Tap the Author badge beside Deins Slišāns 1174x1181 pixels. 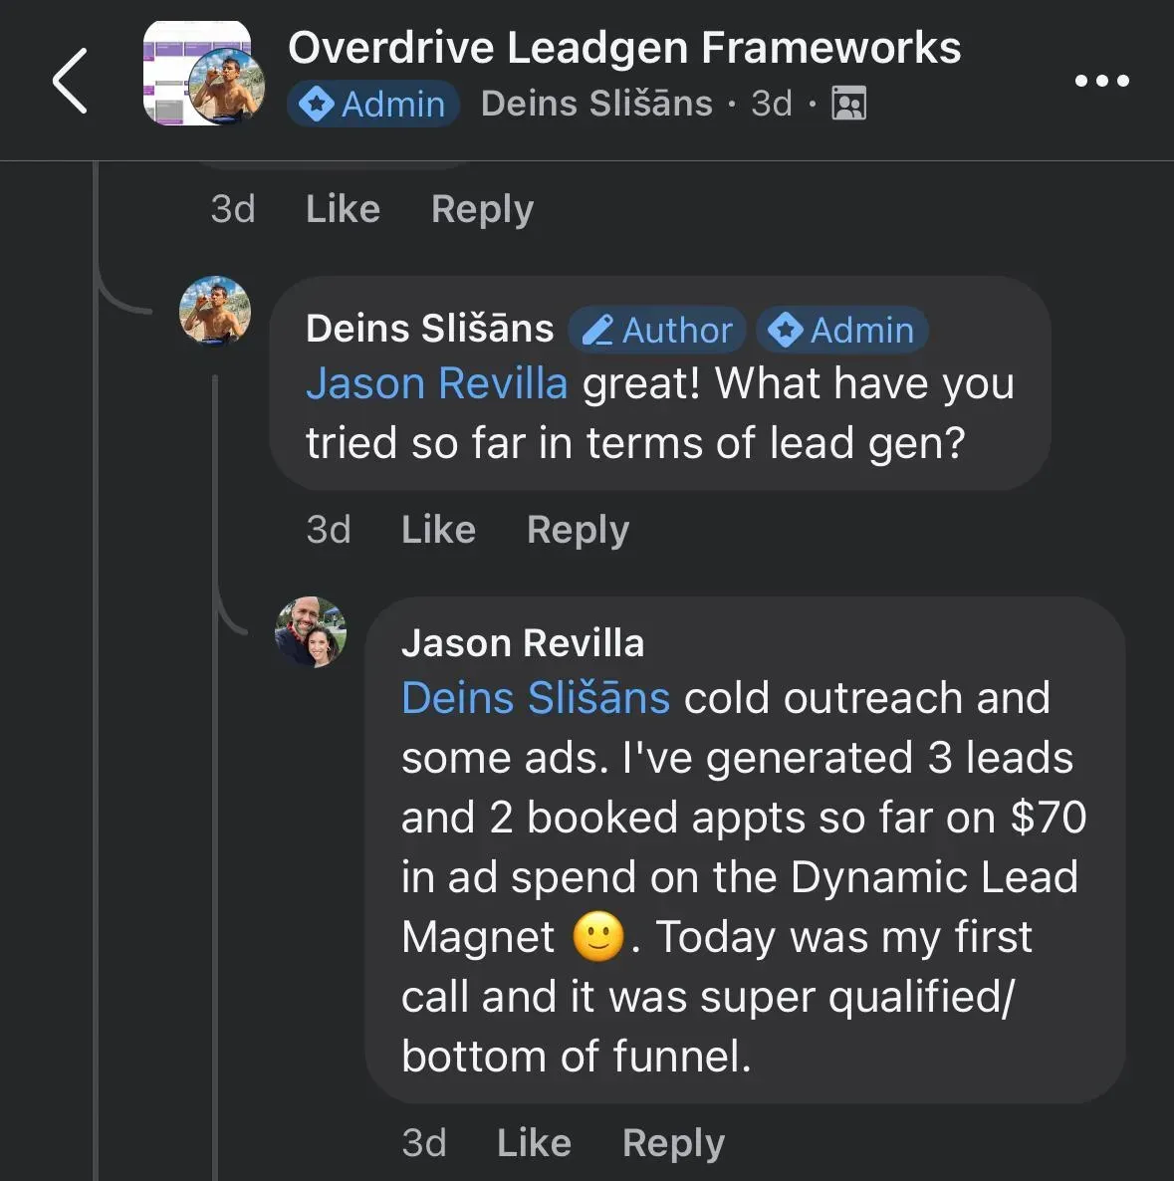point(657,330)
